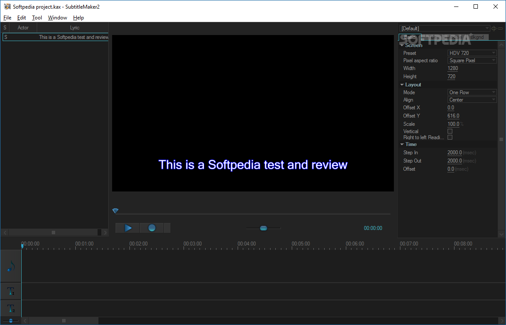Click the 00:03:00 mark on timeline ruler
This screenshot has width=506, height=325.
coord(192,244)
